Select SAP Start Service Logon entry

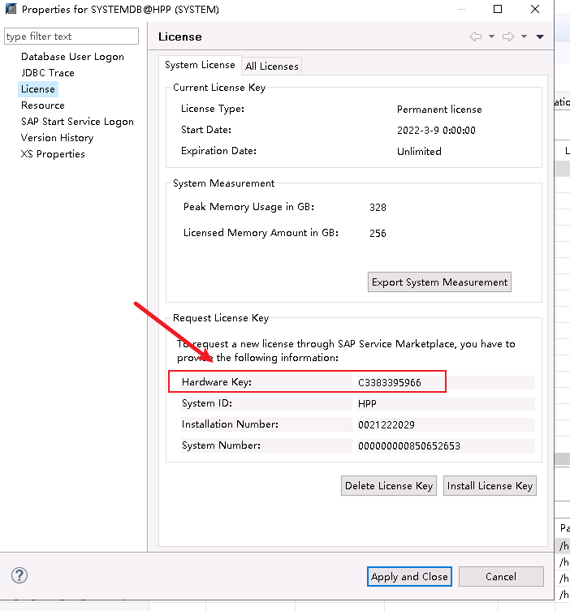(x=77, y=122)
